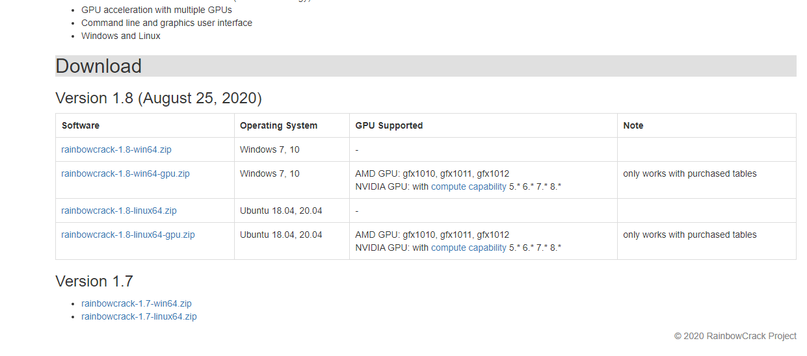The height and width of the screenshot is (356, 807).
Task: Select the Version 1.8 (August 25, 2020) heading
Action: 159,98
